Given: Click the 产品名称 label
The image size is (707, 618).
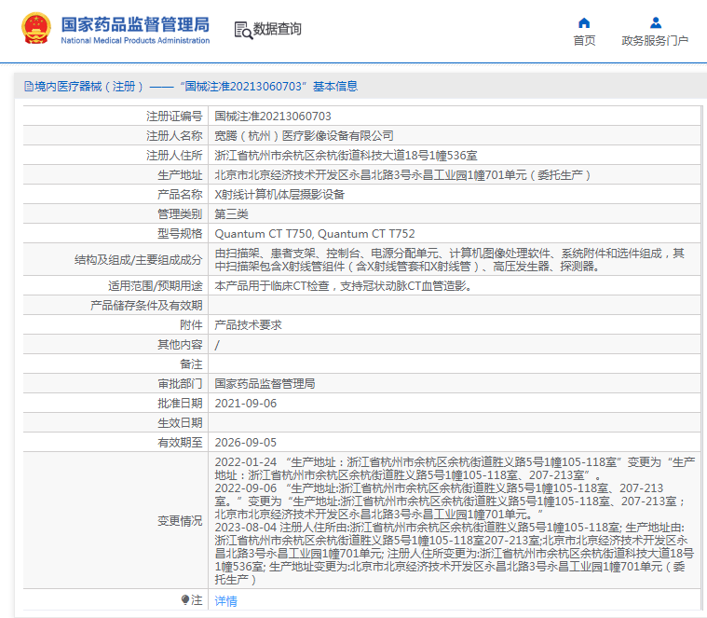Looking at the screenshot, I should pos(180,195).
